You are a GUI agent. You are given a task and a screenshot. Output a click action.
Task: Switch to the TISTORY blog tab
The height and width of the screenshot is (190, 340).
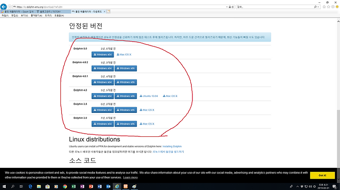tap(53, 12)
